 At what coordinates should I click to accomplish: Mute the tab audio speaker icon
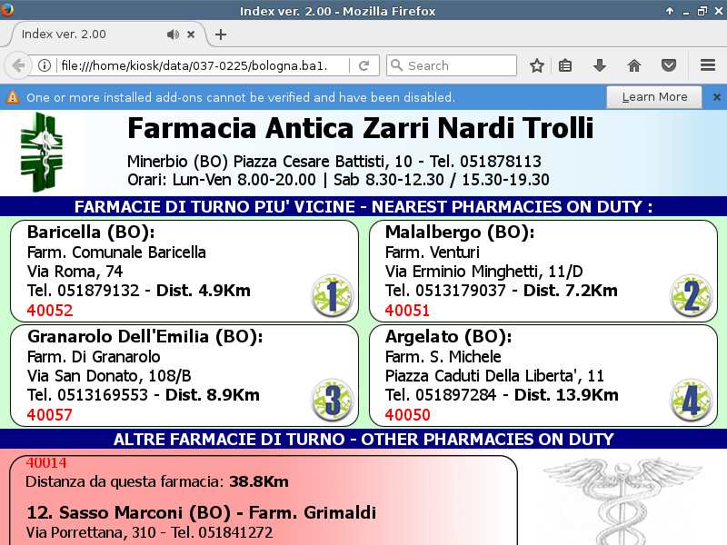(173, 35)
